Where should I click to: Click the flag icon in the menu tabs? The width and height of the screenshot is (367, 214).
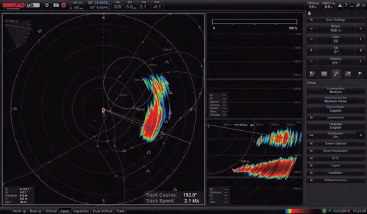[x=359, y=74]
